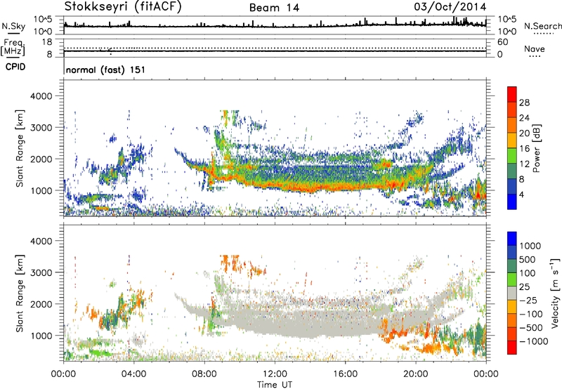
Task: Click the blue bottom of power colorbar
Action: 512,202
